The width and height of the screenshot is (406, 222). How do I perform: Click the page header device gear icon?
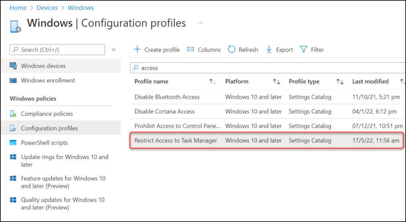point(15,27)
